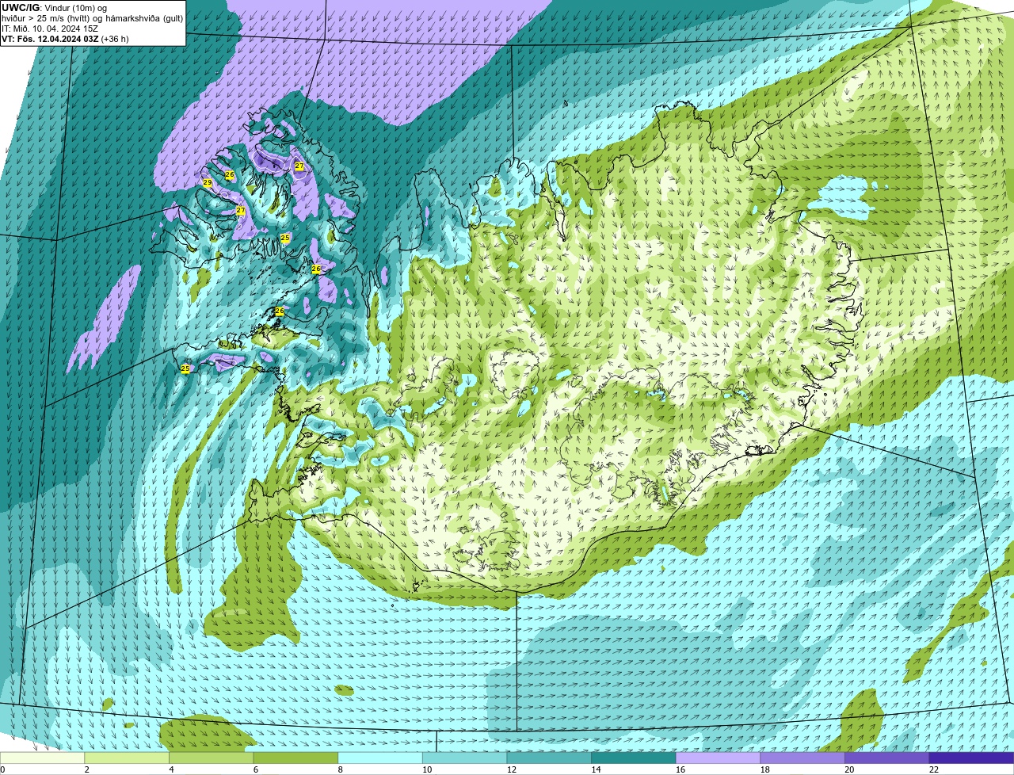This screenshot has width=1014, height=775.
Task: Click the 6–8 m/s olive green legend swatch
Action: pos(295,758)
